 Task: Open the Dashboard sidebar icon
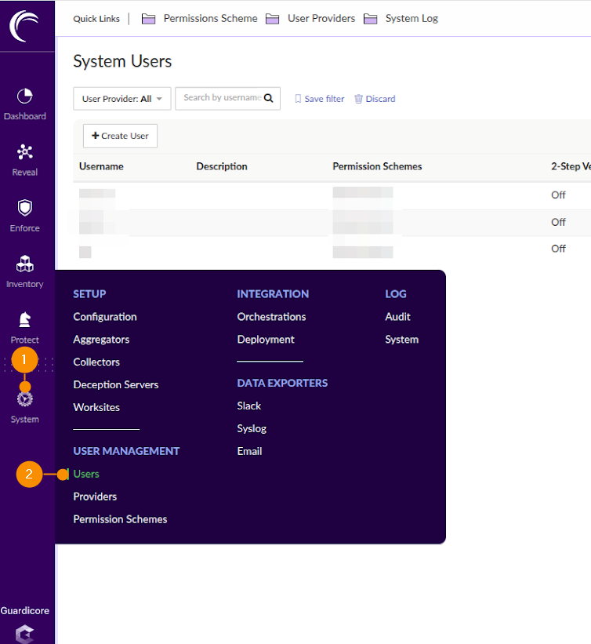pos(25,96)
